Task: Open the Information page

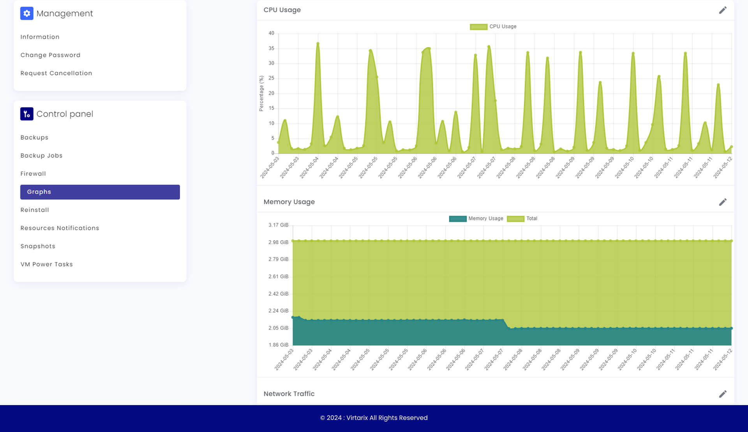Action: click(x=40, y=37)
